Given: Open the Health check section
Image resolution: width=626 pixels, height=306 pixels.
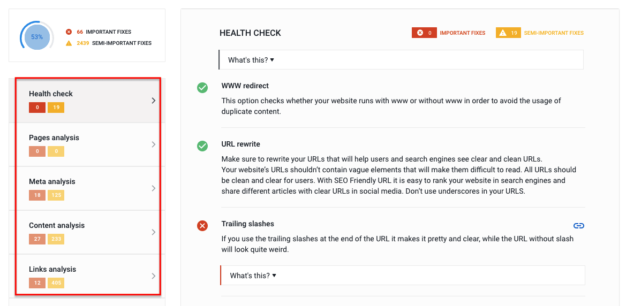Looking at the screenshot, I should coord(51,94).
